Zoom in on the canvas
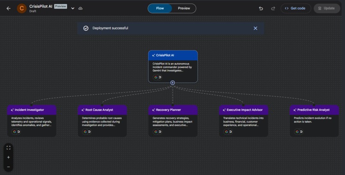The image size is (345, 175). pyautogui.click(x=9, y=157)
